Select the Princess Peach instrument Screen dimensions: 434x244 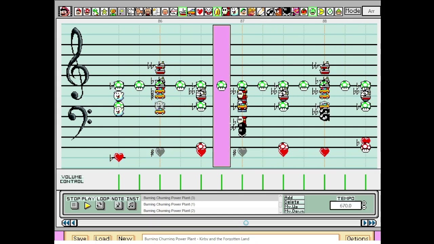point(252,12)
